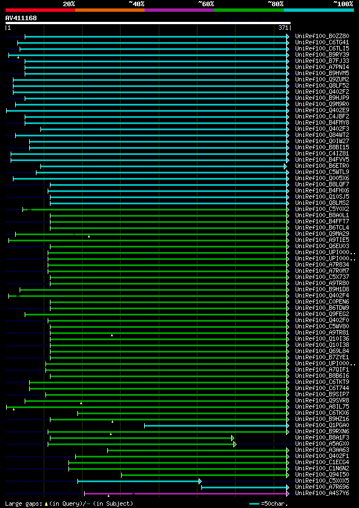Screen dimensions: 359x508
Task: Open hit UniRef100_Q402E9
Action: point(322,111)
